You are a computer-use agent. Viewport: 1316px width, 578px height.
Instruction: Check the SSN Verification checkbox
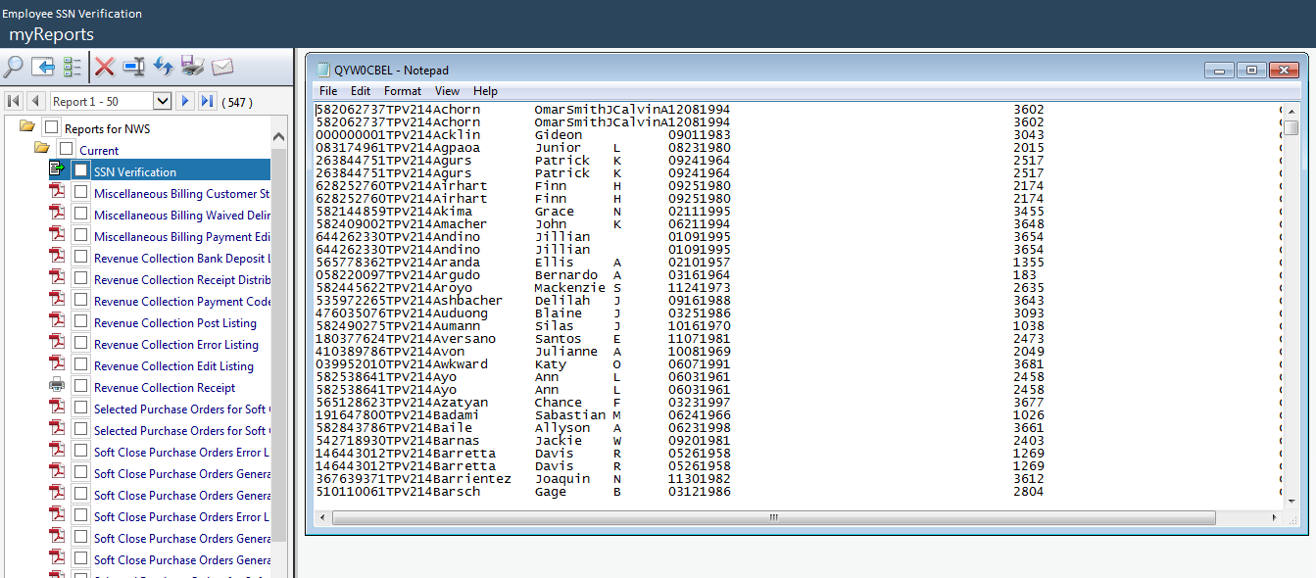click(x=81, y=170)
